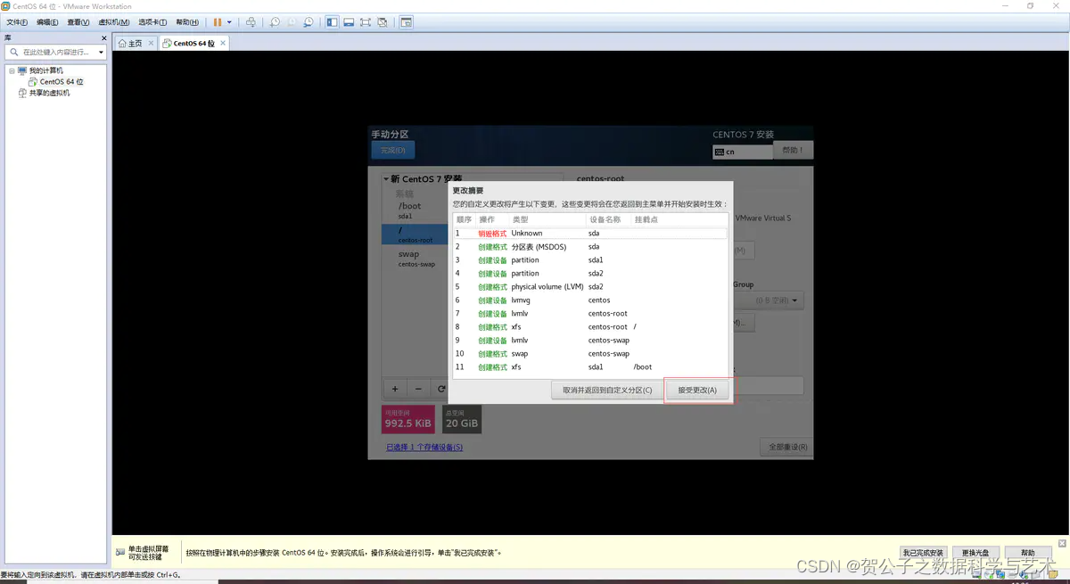1070x584 pixels.
Task: Enter full screen mode from toolbar
Action: 366,22
